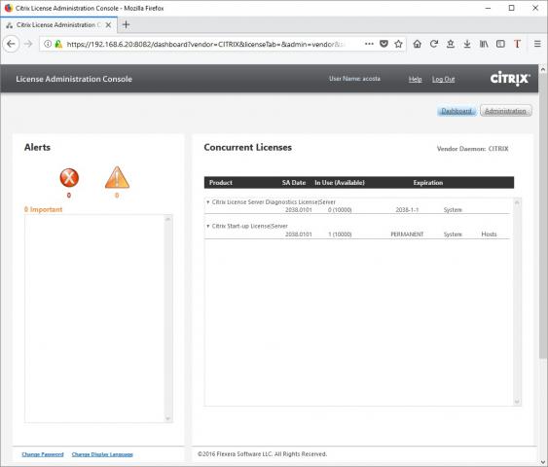The width and height of the screenshot is (548, 467).
Task: Minimize the Firefox window
Action: (x=488, y=8)
